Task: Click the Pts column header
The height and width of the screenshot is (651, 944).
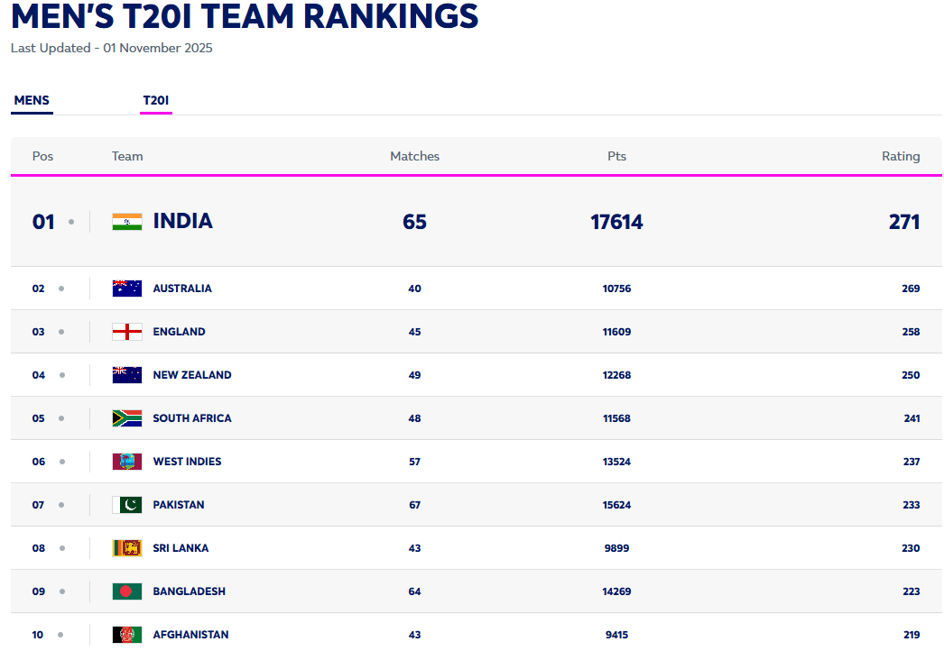Action: pyautogui.click(x=616, y=156)
